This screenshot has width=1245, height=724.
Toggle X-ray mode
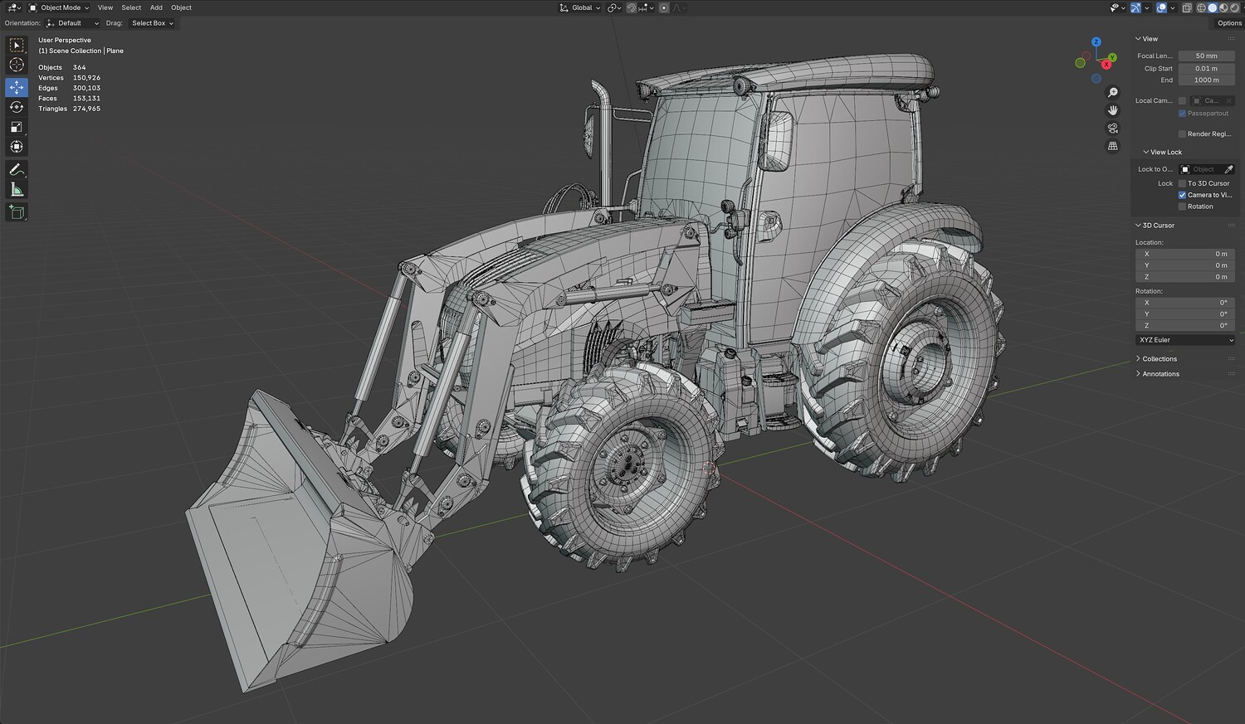pos(1187,7)
